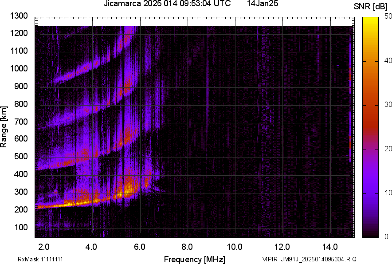Click the 1000 range axis label
This screenshot has width=392, height=264.
click(19, 68)
